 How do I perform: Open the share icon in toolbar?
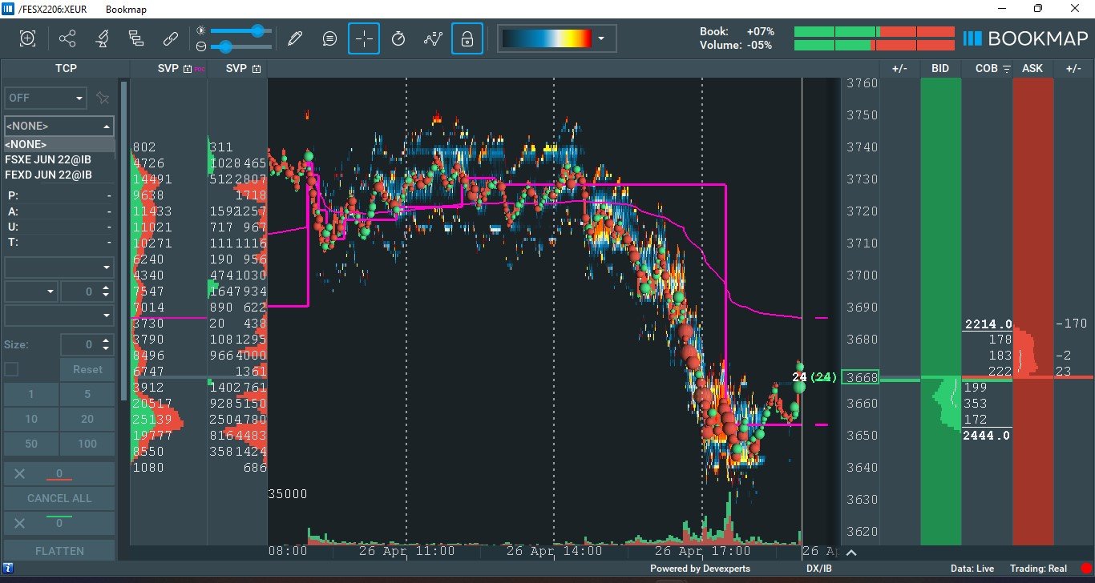point(67,38)
